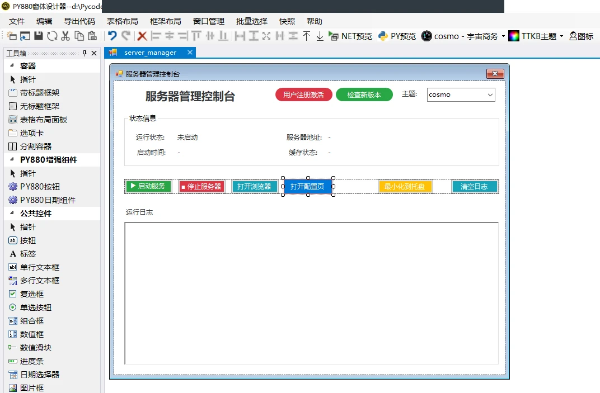Click the align left edges icon
This screenshot has height=393, width=600.
tap(156, 36)
